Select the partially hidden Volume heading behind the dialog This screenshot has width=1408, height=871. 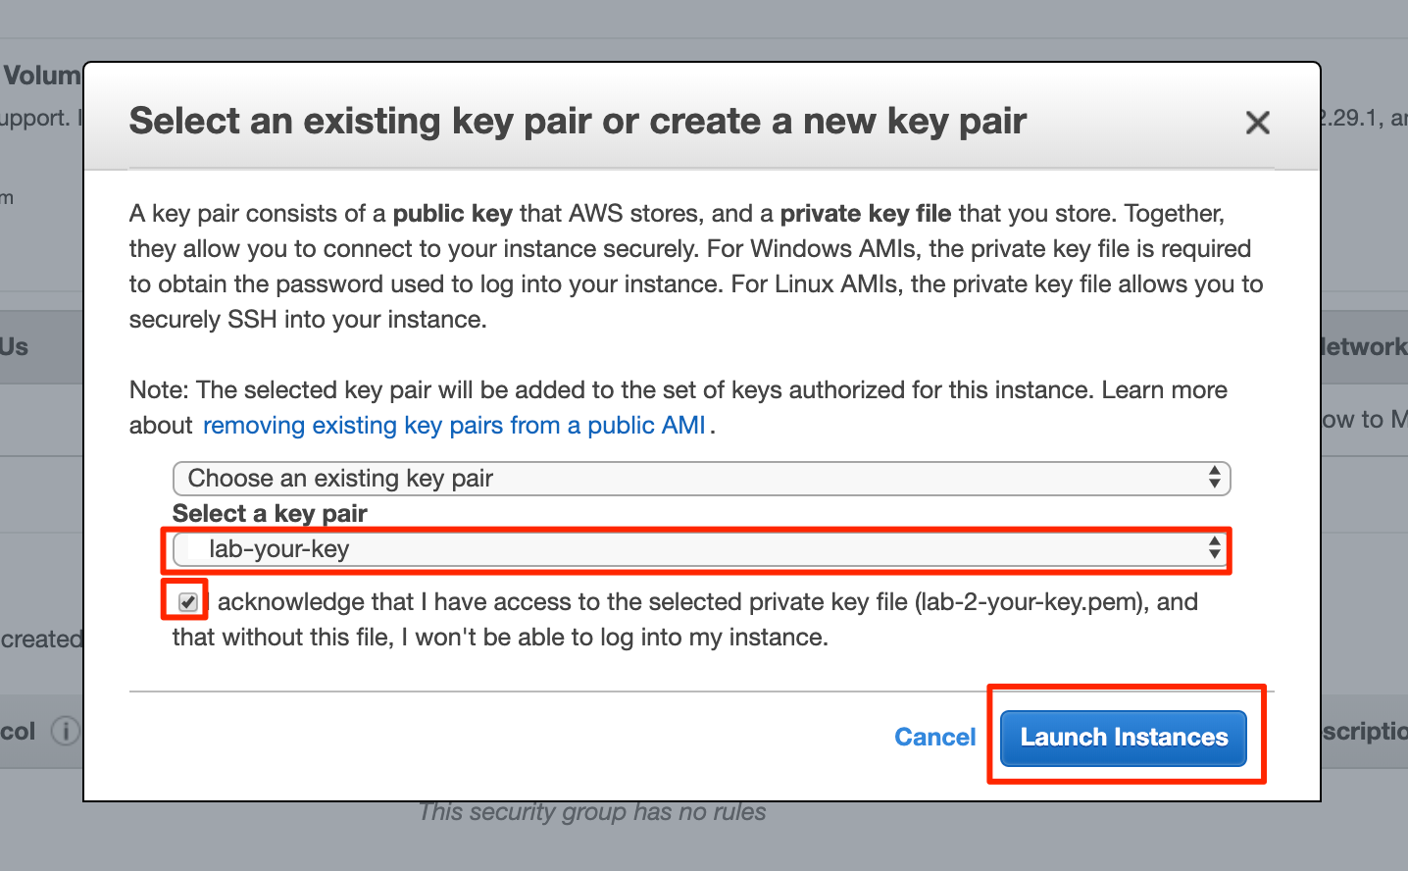[42, 75]
